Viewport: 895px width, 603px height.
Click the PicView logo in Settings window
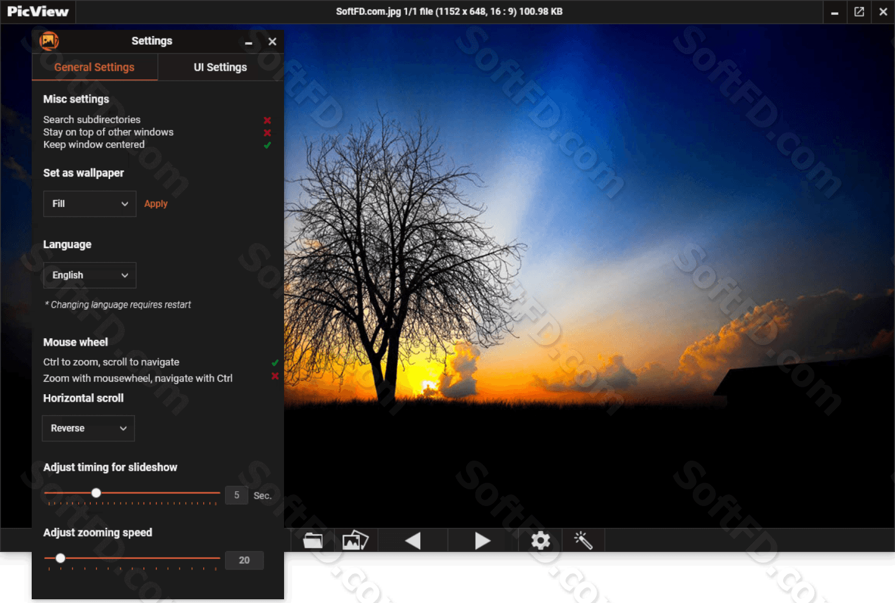point(49,41)
